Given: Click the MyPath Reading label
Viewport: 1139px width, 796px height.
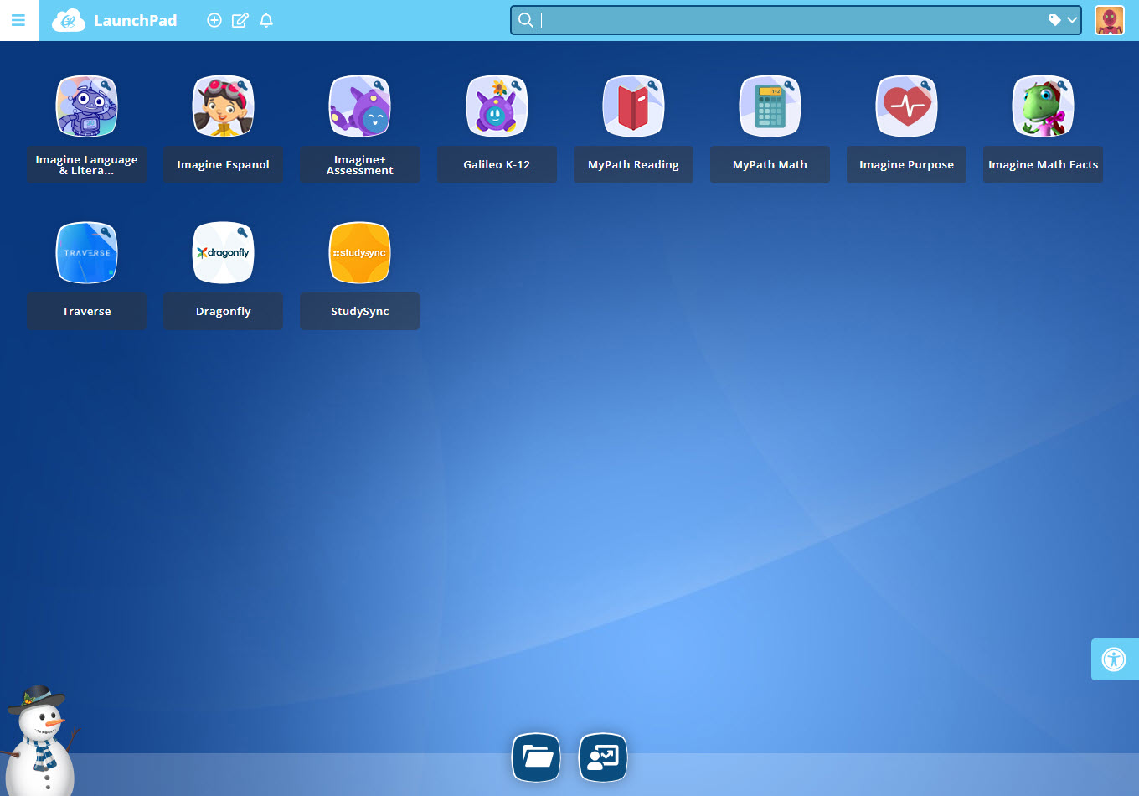Looking at the screenshot, I should pos(633,164).
